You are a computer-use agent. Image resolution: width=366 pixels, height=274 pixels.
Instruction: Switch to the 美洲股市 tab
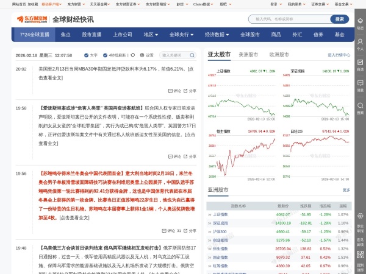click(x=249, y=54)
